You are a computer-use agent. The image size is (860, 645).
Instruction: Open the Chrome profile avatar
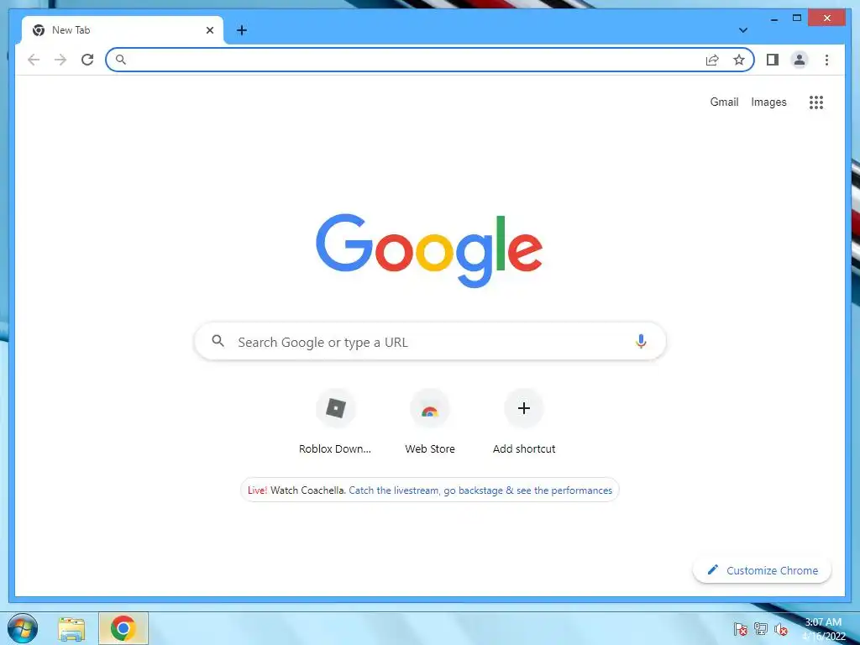800,60
